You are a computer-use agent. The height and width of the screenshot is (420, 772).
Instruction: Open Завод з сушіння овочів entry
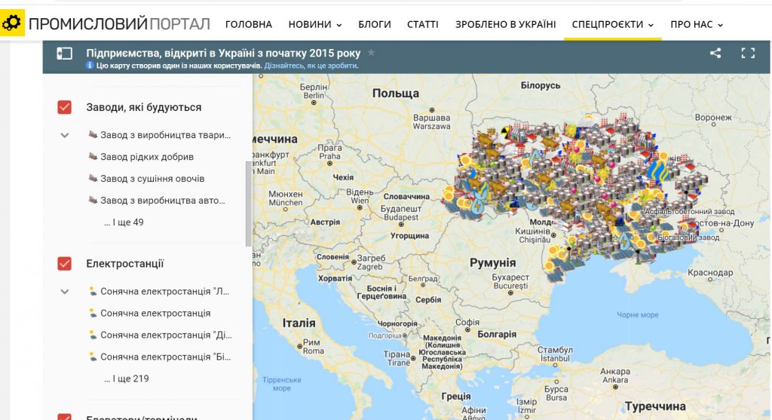[152, 178]
